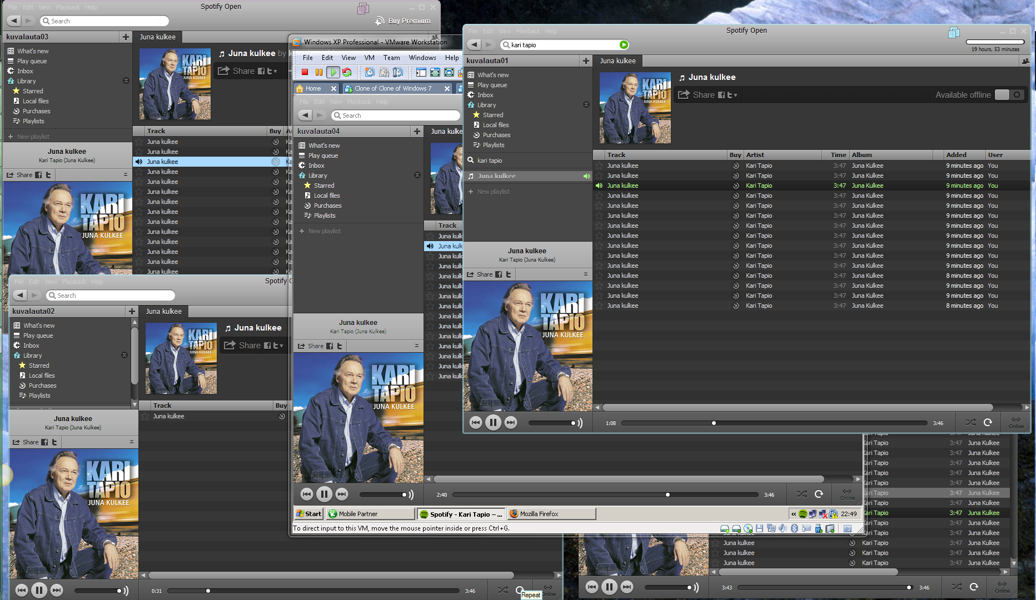Star the first track in the kuvalauta01 list
Screen dimensions: 1036x600
tap(599, 166)
